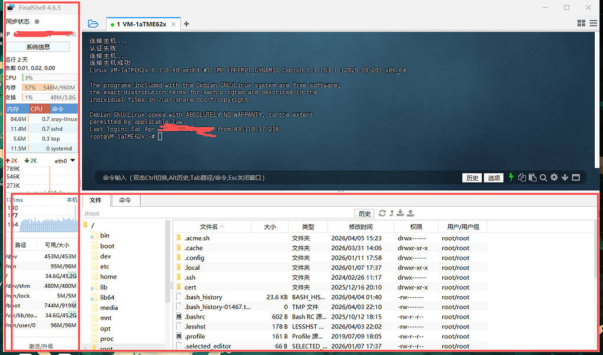The height and width of the screenshot is (355, 603).
Task: Click the sync status indicator dot
Action: 37,22
